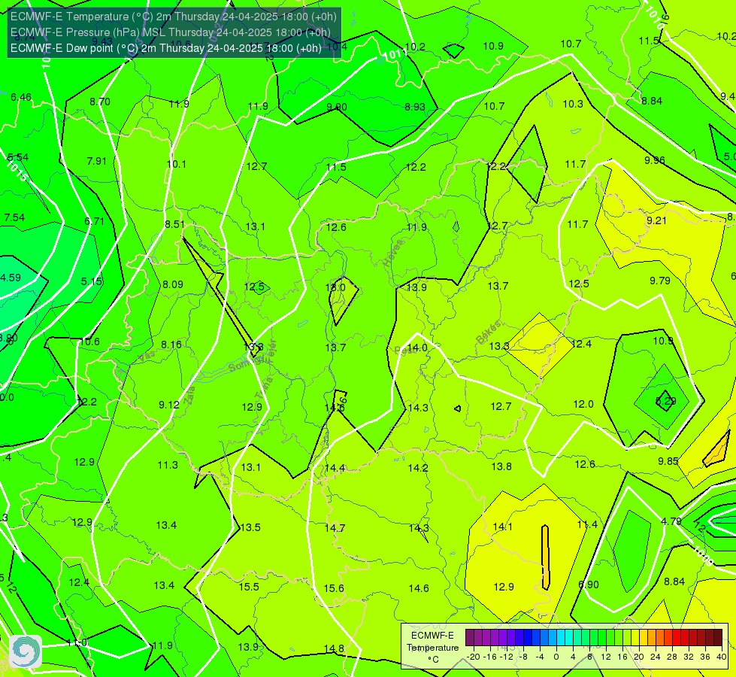Image resolution: width=736 pixels, height=677 pixels.
Task: Click the 6.90 temperature value
Action: [x=589, y=584]
